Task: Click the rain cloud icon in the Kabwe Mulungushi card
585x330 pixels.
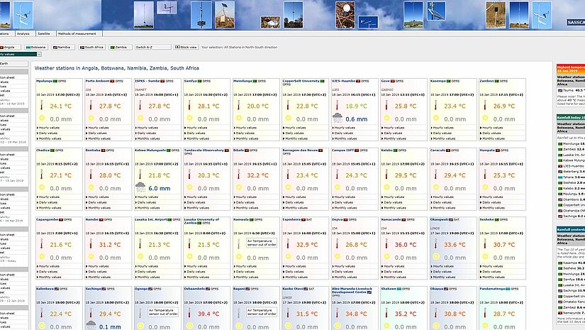Action: (140, 187)
